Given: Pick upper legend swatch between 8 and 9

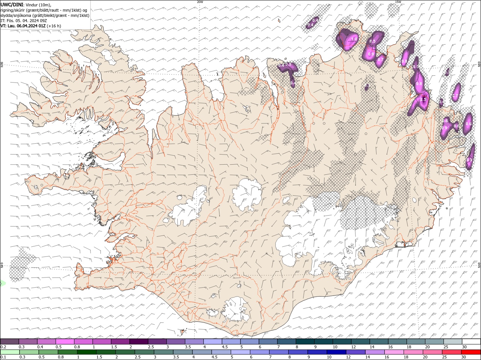Looking at the screenshot, I should (305, 342).
